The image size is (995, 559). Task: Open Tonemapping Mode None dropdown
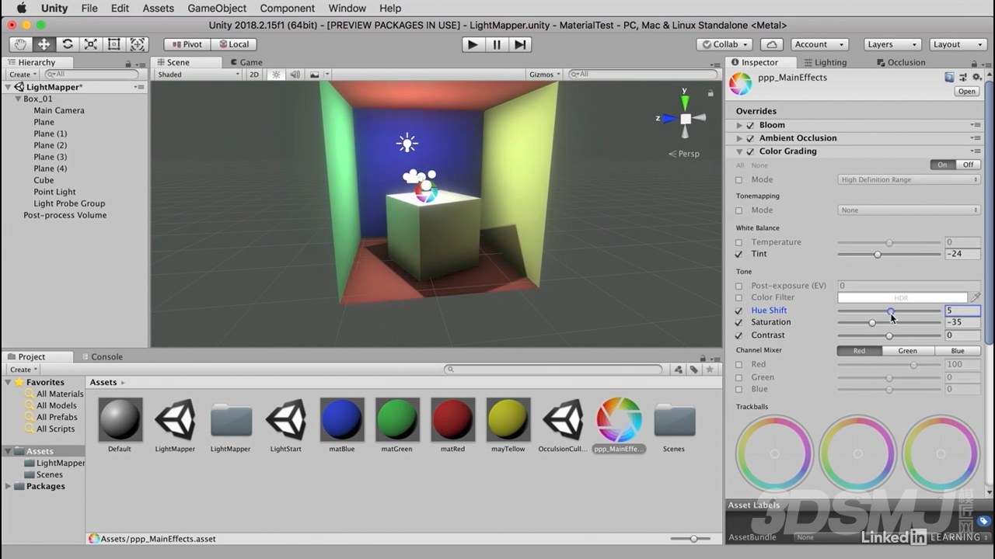(x=909, y=210)
